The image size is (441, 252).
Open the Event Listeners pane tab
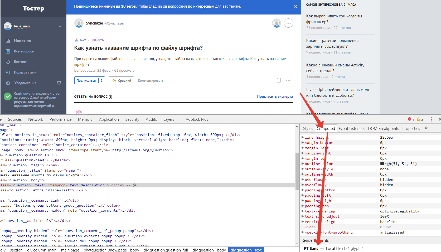tap(352, 129)
